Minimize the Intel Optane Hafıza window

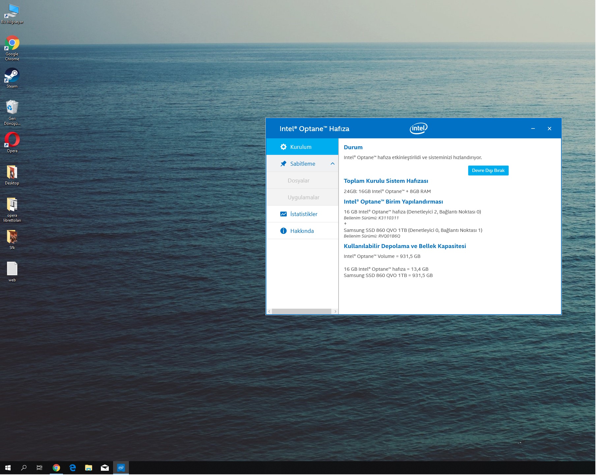(x=533, y=129)
